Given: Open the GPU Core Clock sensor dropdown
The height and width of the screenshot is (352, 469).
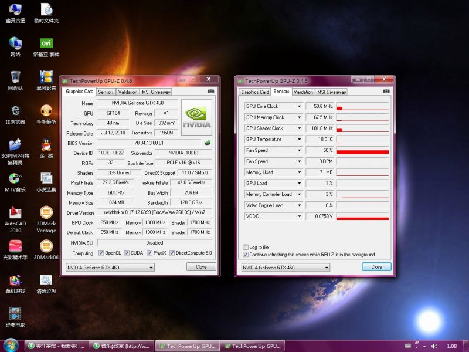Looking at the screenshot, I should point(299,106).
